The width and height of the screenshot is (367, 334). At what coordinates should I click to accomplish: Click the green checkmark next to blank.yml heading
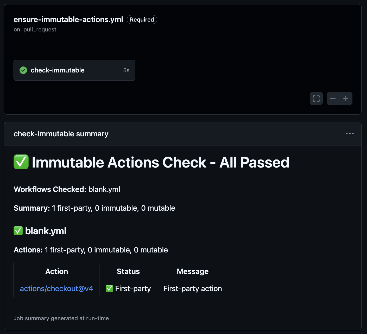(18, 231)
